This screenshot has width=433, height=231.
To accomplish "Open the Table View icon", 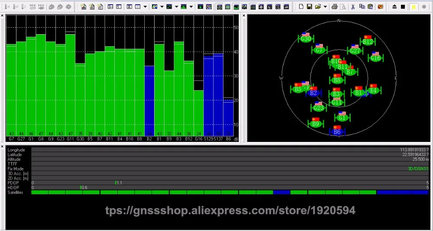I will pos(138,6).
